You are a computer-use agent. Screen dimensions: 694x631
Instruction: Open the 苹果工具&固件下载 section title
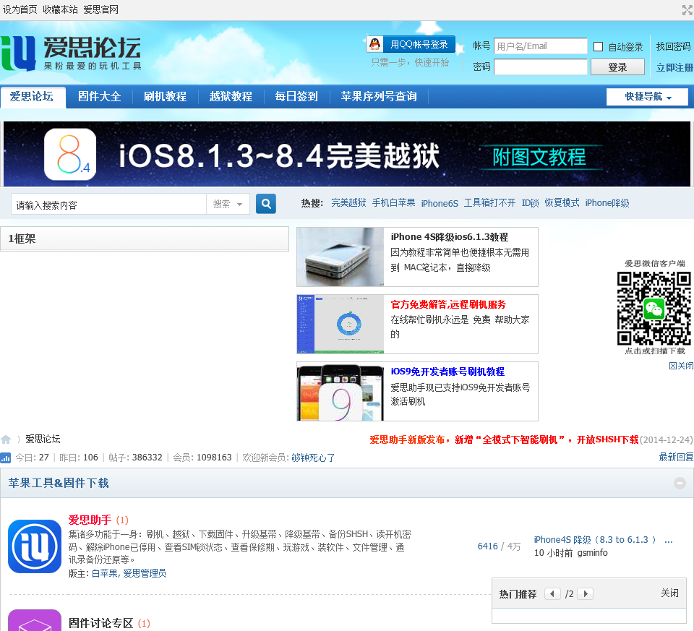tap(59, 484)
